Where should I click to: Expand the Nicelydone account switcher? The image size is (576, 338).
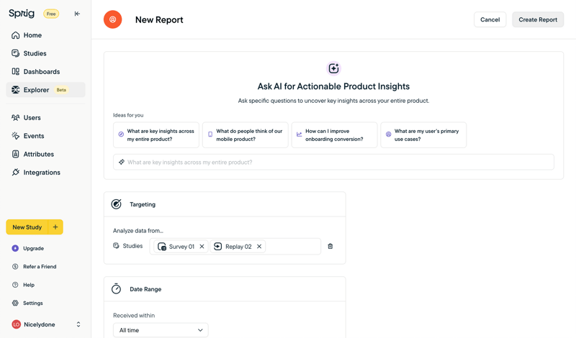point(78,324)
